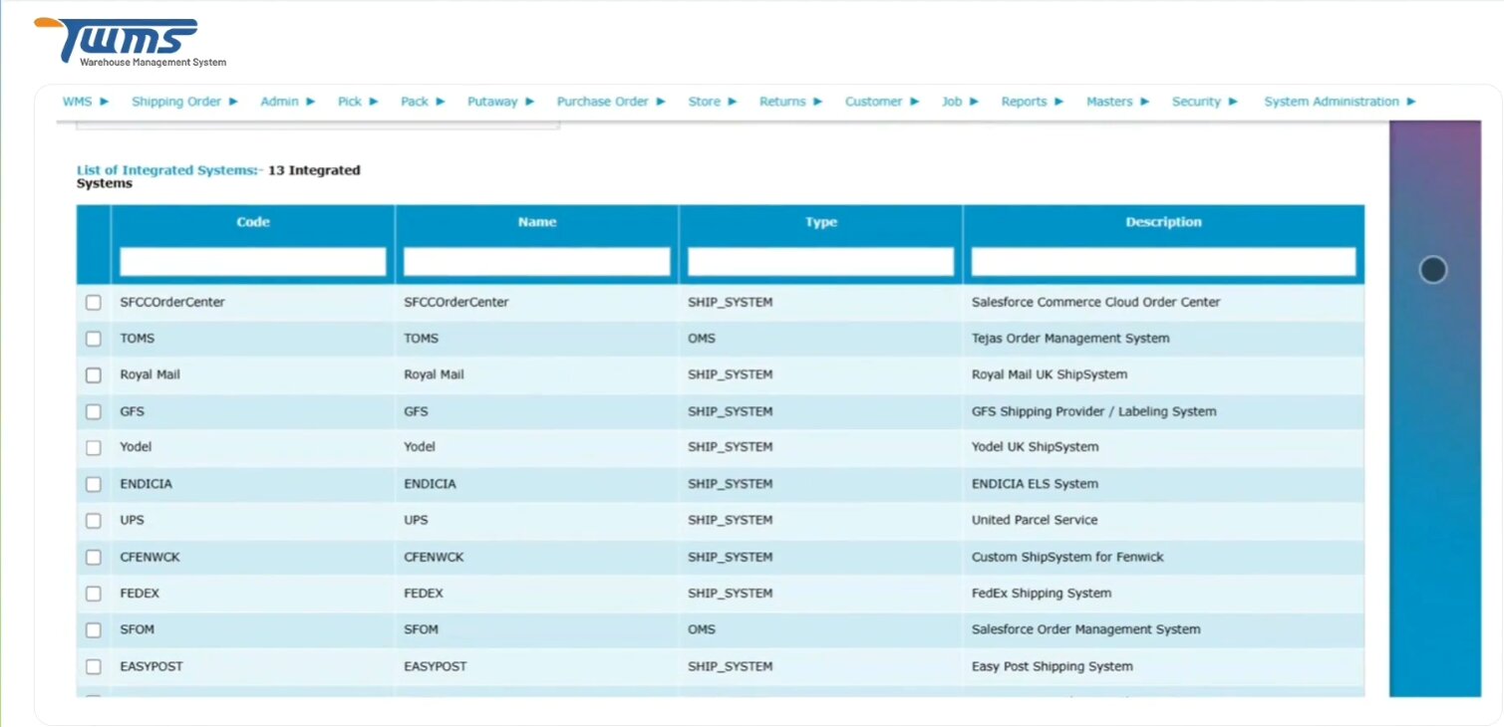Click the arrow icon next to Reports
This screenshot has height=727, width=1504.
pos(1058,102)
